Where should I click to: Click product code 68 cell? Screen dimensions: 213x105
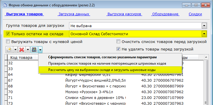10,86
